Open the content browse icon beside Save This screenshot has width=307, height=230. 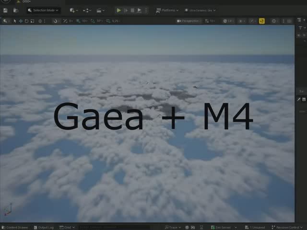(16, 11)
